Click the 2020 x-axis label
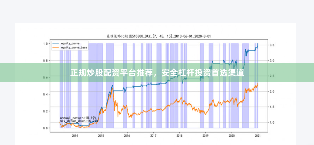The image size is (314, 145). coord(232,136)
